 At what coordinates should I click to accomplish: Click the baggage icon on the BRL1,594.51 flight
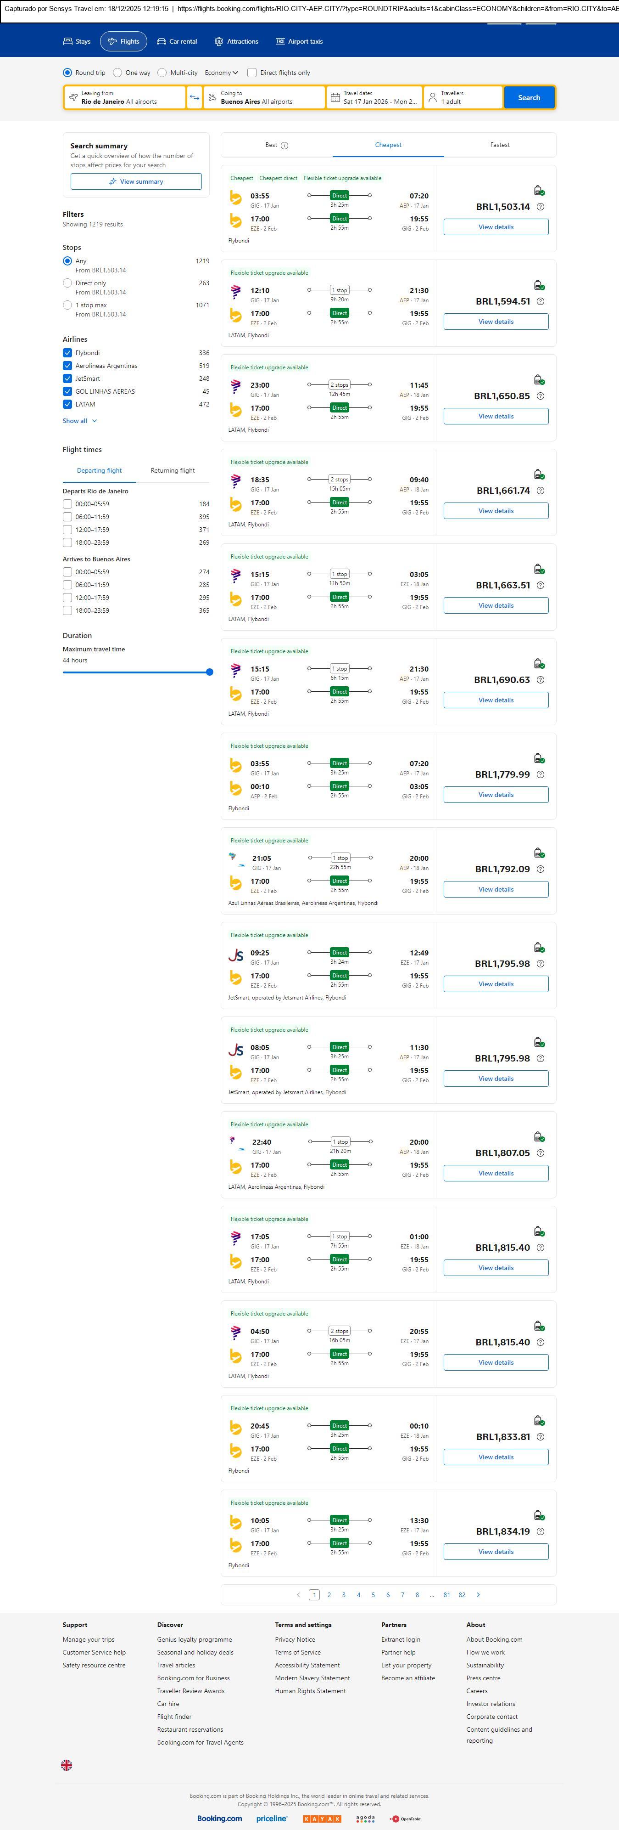pyautogui.click(x=539, y=286)
